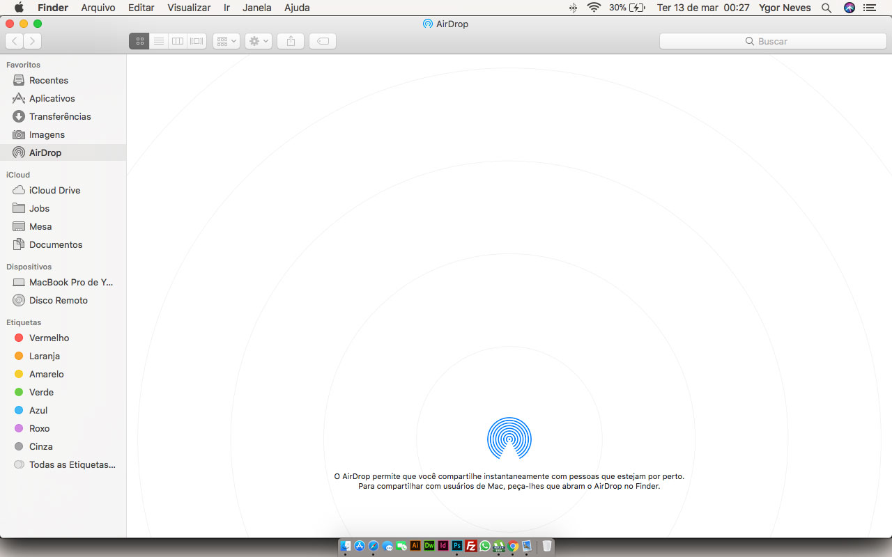
Task: Launch Google Chrome from the Dock
Action: tap(513, 546)
